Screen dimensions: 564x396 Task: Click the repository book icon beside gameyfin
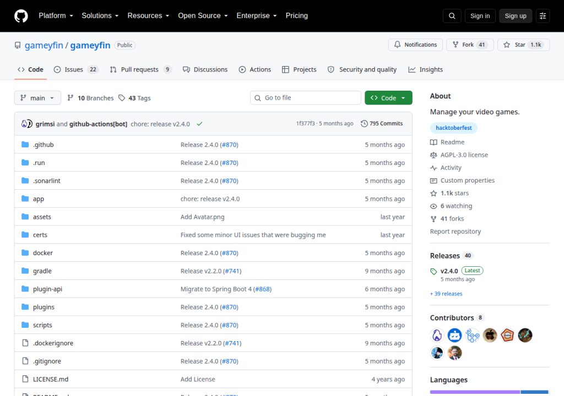click(18, 45)
